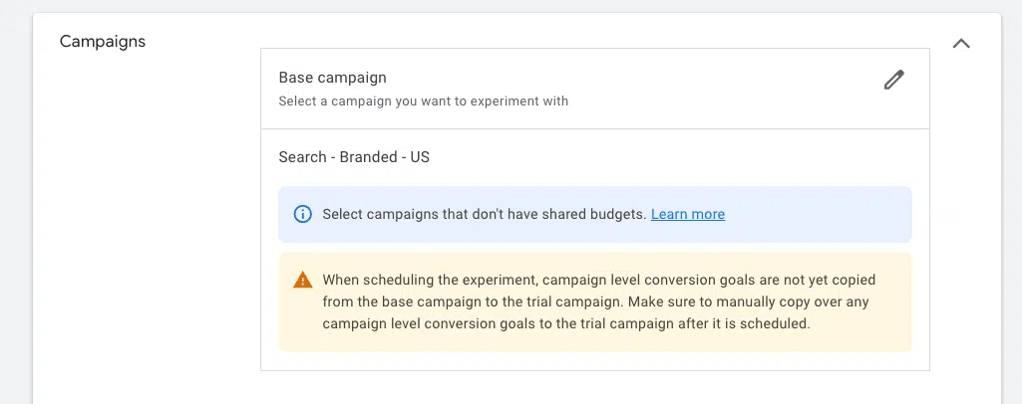The image size is (1022, 404).
Task: Open the Learn more link
Action: coord(688,214)
